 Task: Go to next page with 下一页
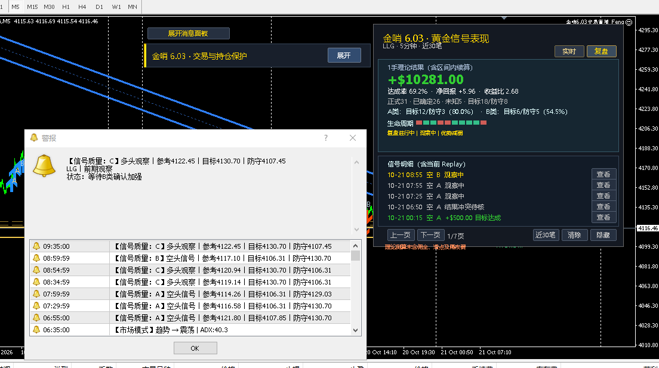point(431,235)
